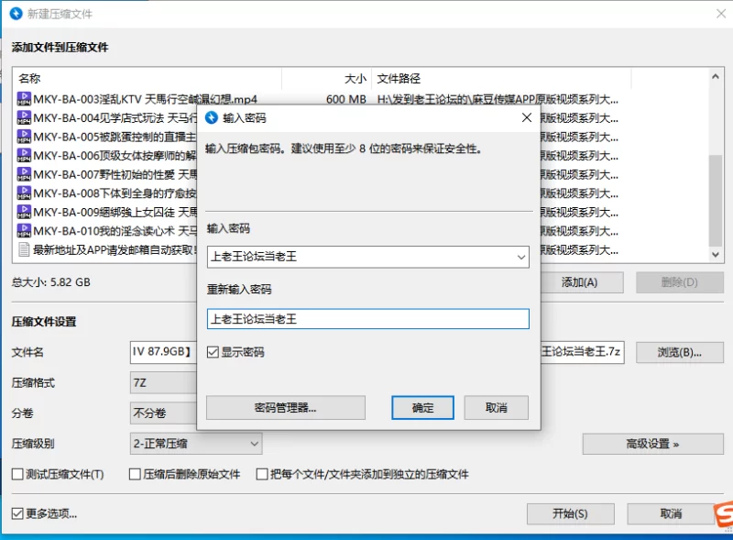Click the H:\ file path cell of MKY-BA-003
The width and height of the screenshot is (733, 540).
[x=498, y=99]
